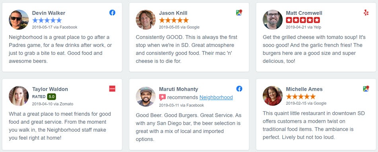
Task: Click green 5.0 rating badge
Action: pyautogui.click(x=51, y=97)
